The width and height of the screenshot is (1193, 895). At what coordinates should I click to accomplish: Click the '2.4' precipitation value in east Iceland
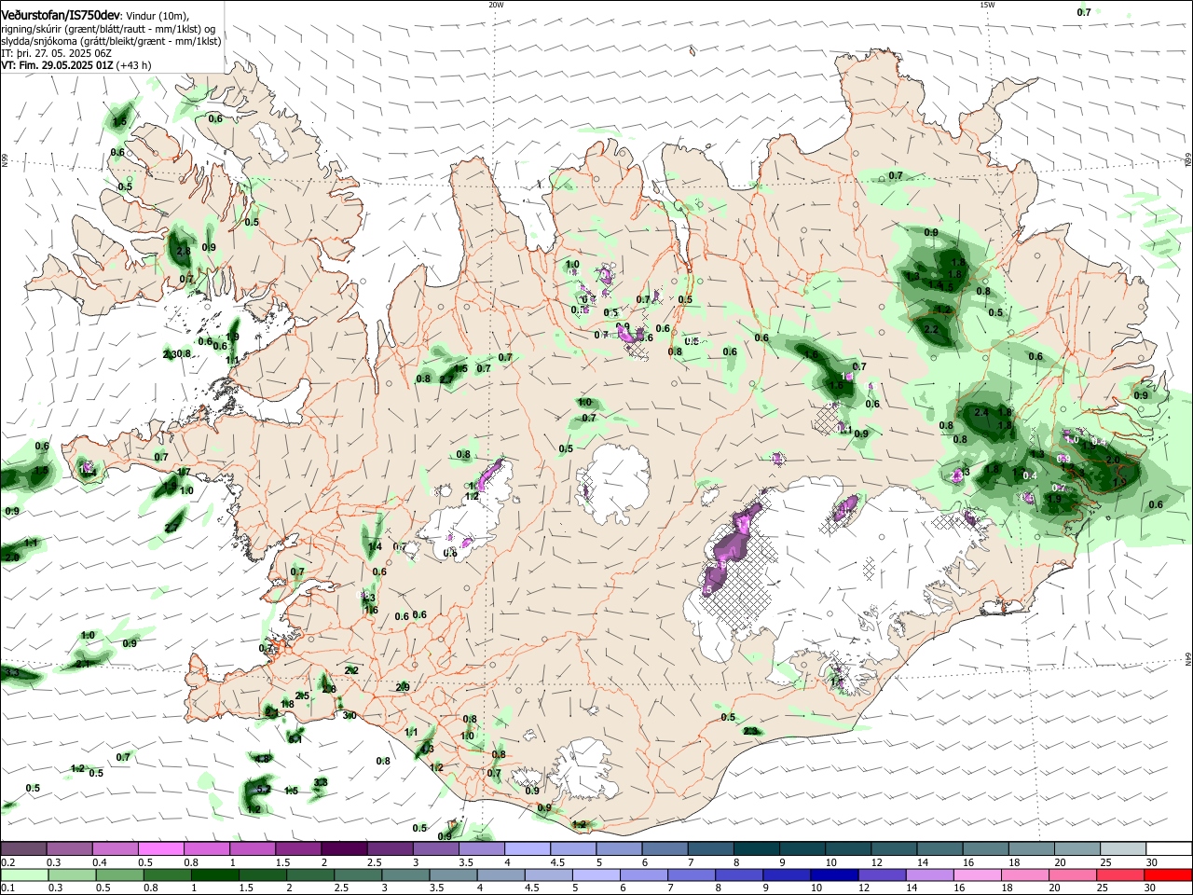coord(980,412)
